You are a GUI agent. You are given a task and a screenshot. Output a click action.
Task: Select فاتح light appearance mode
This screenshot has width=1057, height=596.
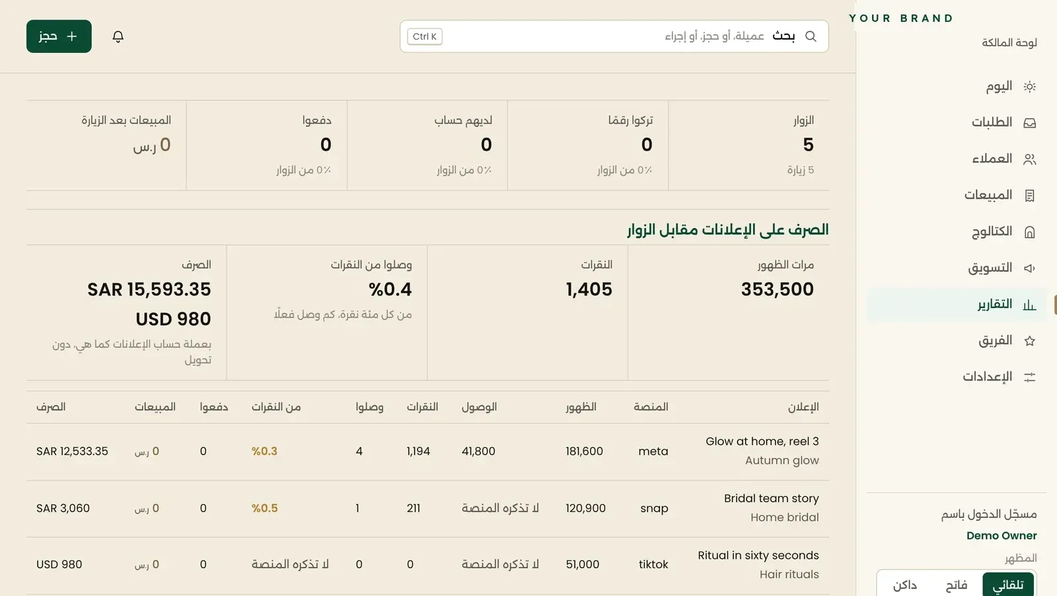(957, 585)
